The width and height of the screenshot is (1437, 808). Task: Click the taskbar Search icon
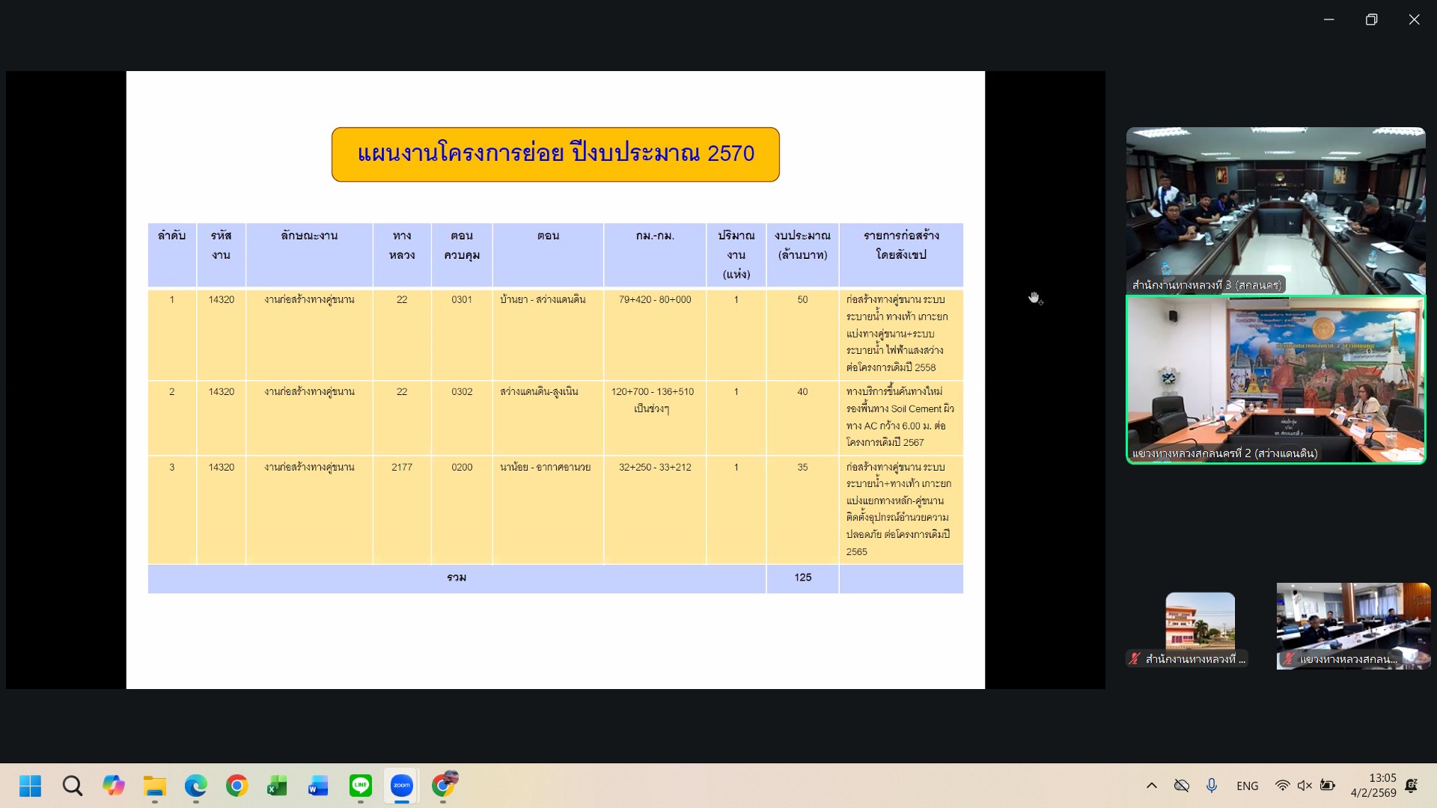(72, 786)
